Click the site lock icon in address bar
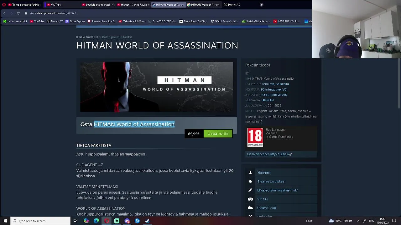 coord(26,13)
